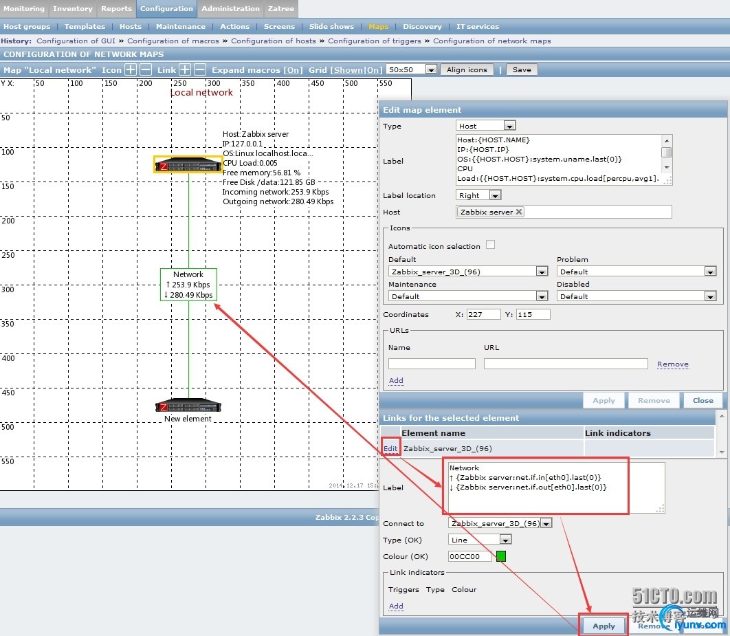Open the Zatree menu
This screenshot has width=730, height=636.
coord(280,8)
